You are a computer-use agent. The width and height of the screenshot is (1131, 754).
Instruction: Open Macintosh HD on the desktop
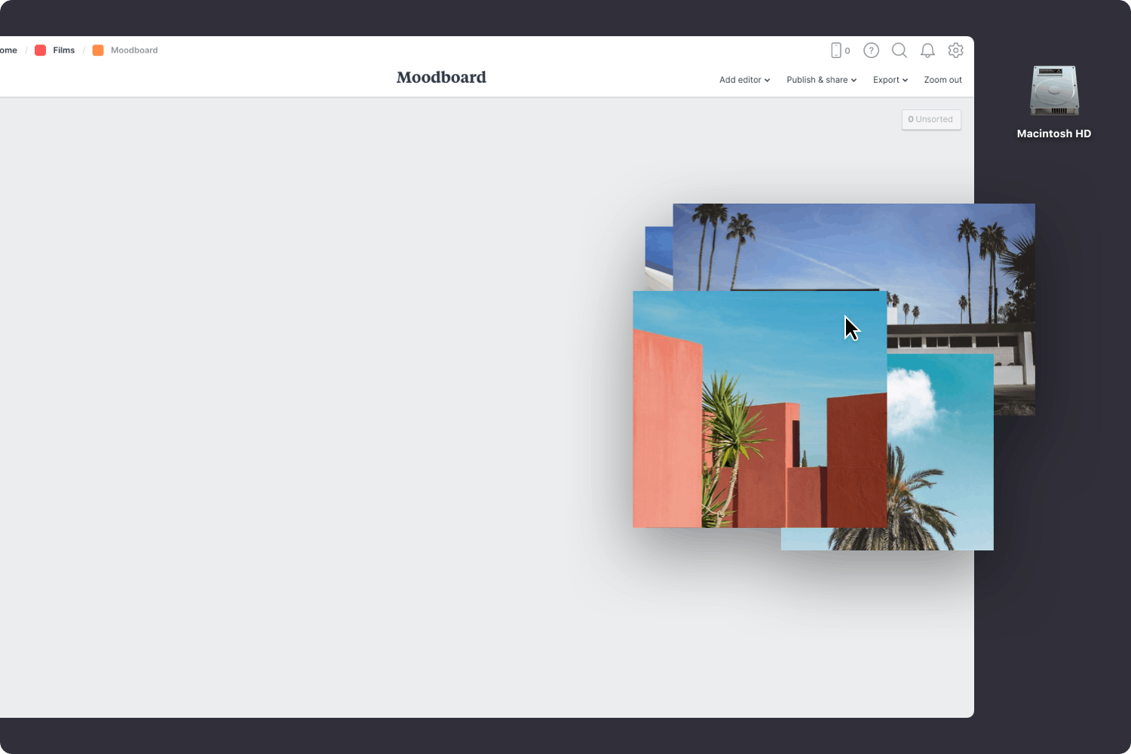click(x=1053, y=91)
